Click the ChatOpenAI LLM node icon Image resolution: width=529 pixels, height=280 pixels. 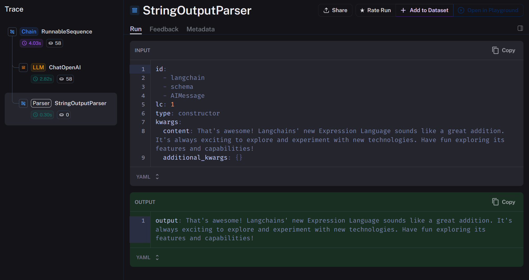[23, 67]
